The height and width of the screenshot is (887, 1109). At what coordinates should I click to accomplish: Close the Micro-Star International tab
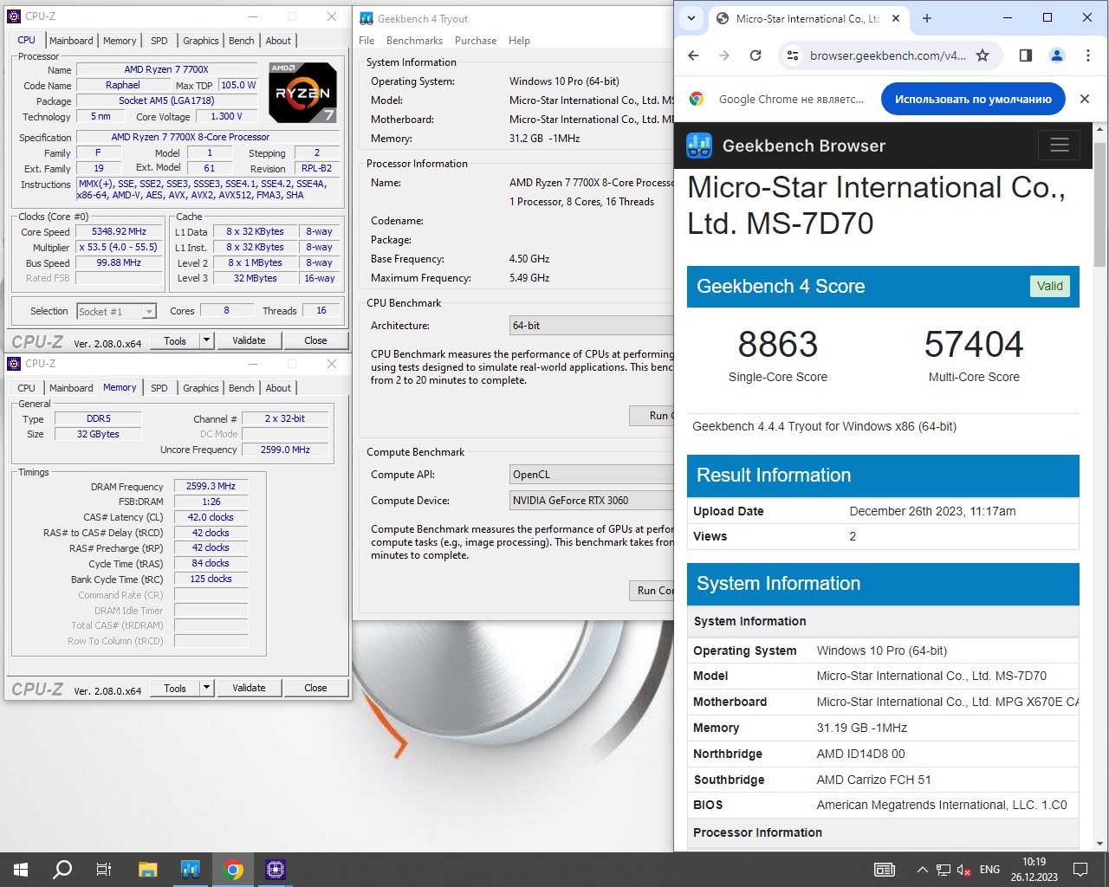point(896,18)
